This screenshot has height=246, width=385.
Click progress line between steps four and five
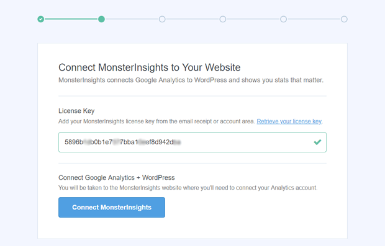tap(253, 19)
